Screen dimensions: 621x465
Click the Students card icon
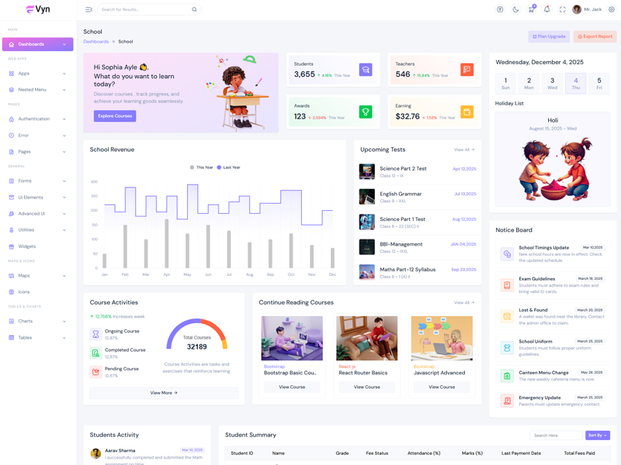pos(366,70)
